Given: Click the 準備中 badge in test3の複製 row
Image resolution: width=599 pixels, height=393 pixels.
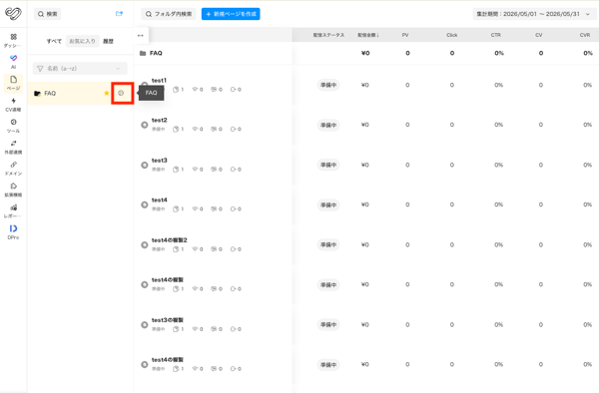Looking at the screenshot, I should click(328, 325).
